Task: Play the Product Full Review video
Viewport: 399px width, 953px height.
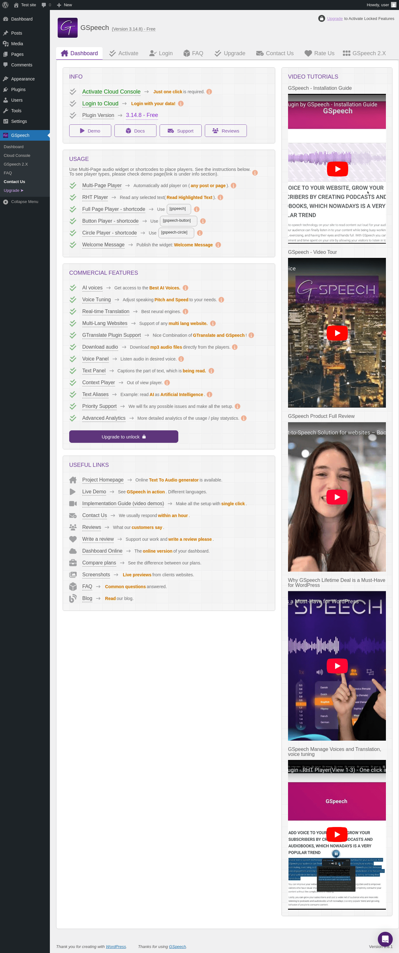Action: (337, 497)
